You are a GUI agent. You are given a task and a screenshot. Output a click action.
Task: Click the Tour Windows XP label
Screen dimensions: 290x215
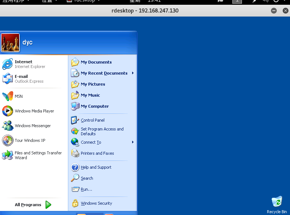pos(30,140)
